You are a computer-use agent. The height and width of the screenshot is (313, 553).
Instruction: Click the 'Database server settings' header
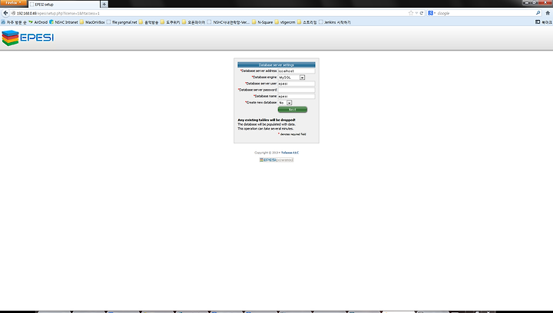[276, 64]
